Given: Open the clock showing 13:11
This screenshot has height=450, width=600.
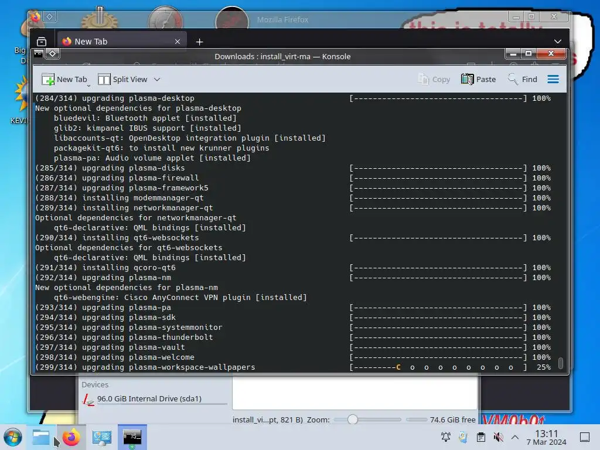Looking at the screenshot, I should [x=547, y=437].
